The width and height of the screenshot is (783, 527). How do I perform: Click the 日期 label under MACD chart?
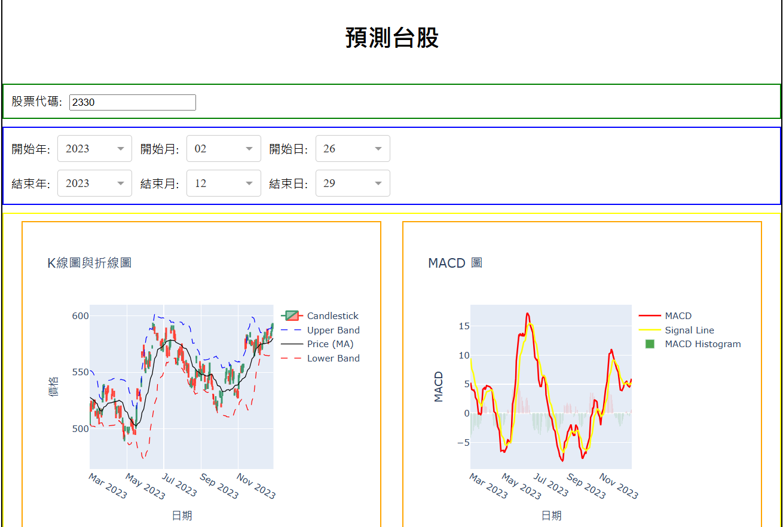pos(551,516)
